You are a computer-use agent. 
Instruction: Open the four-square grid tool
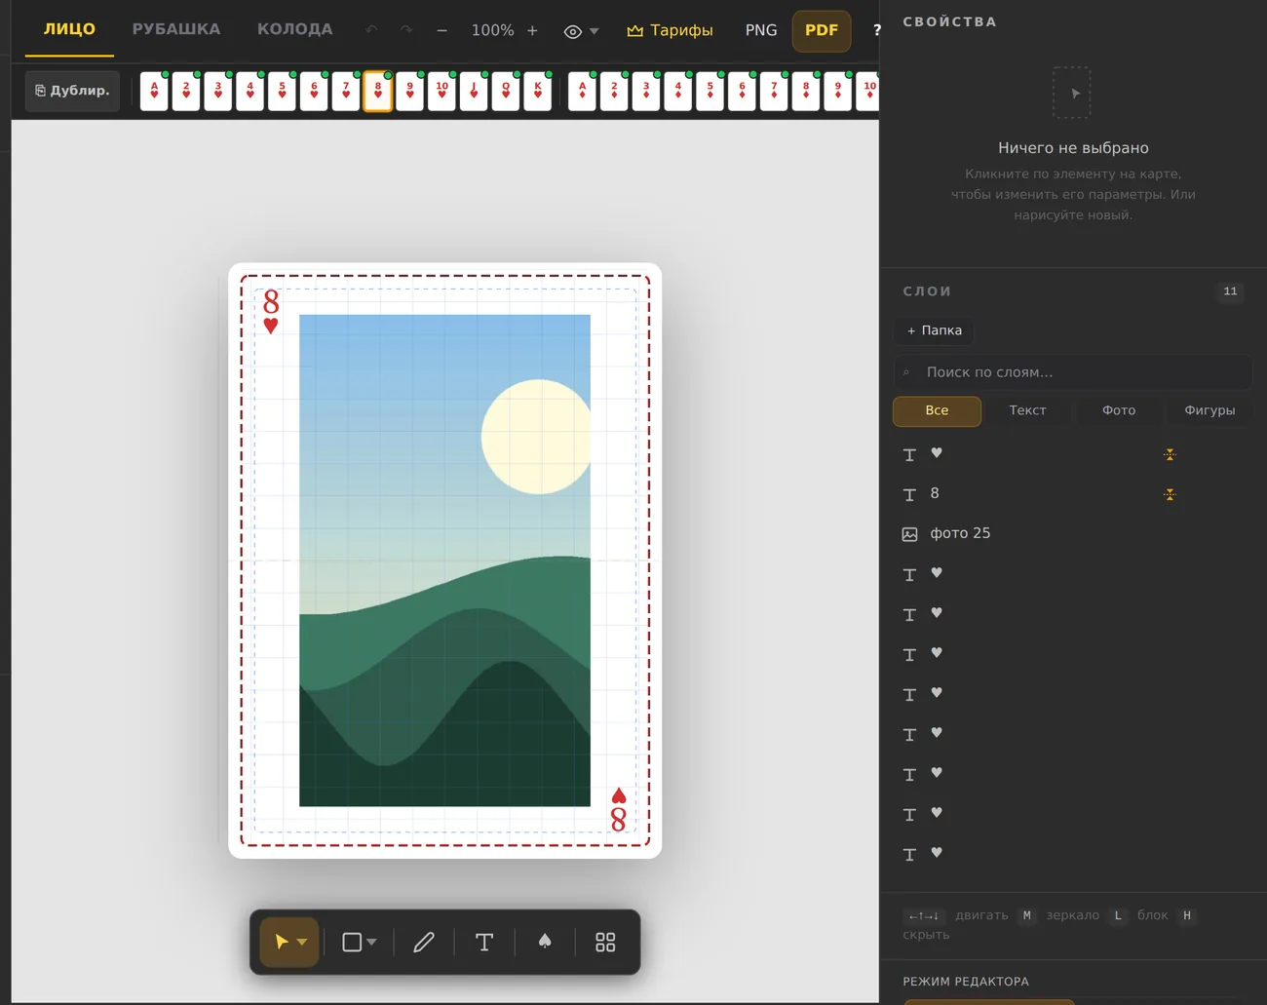coord(605,942)
